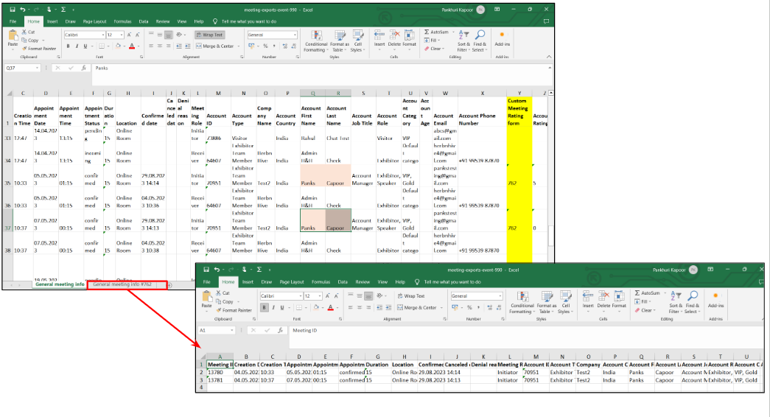The image size is (770, 417).
Task: Select column Q header in upper window
Action: point(313,93)
